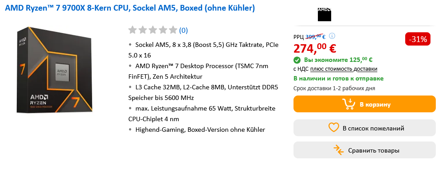Image resolution: width=446 pixels, height=176 pixels.
Task: Open the AMD Ryzen 7 9700X title link
Action: tap(130, 8)
